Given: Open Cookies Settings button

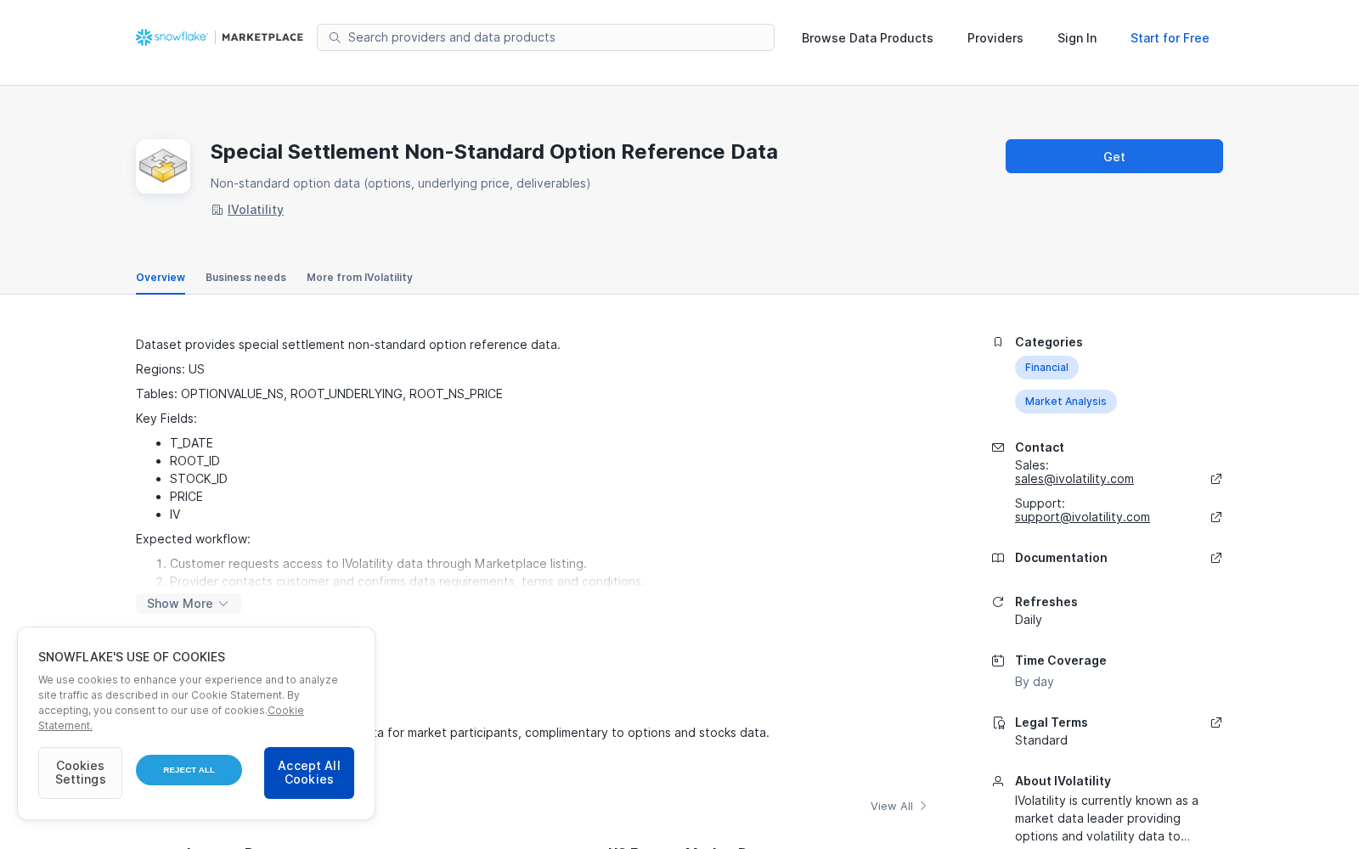Looking at the screenshot, I should pyautogui.click(x=80, y=773).
